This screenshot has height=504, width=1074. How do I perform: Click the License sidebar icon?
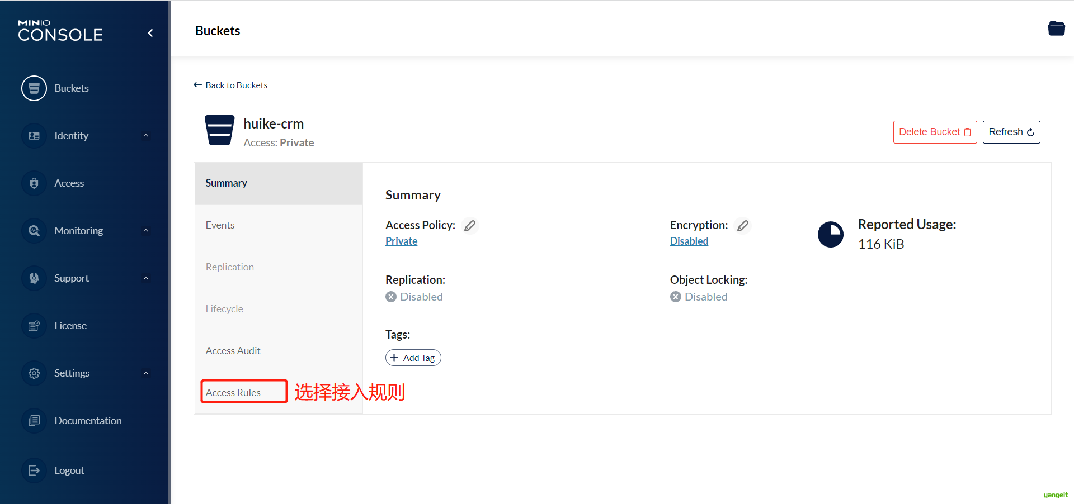34,326
